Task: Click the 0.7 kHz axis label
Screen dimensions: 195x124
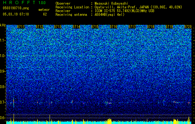Action: [x=2, y=102]
